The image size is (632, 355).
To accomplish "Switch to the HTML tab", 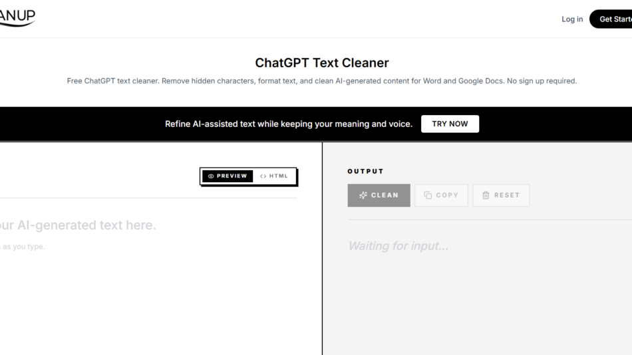I will point(274,176).
